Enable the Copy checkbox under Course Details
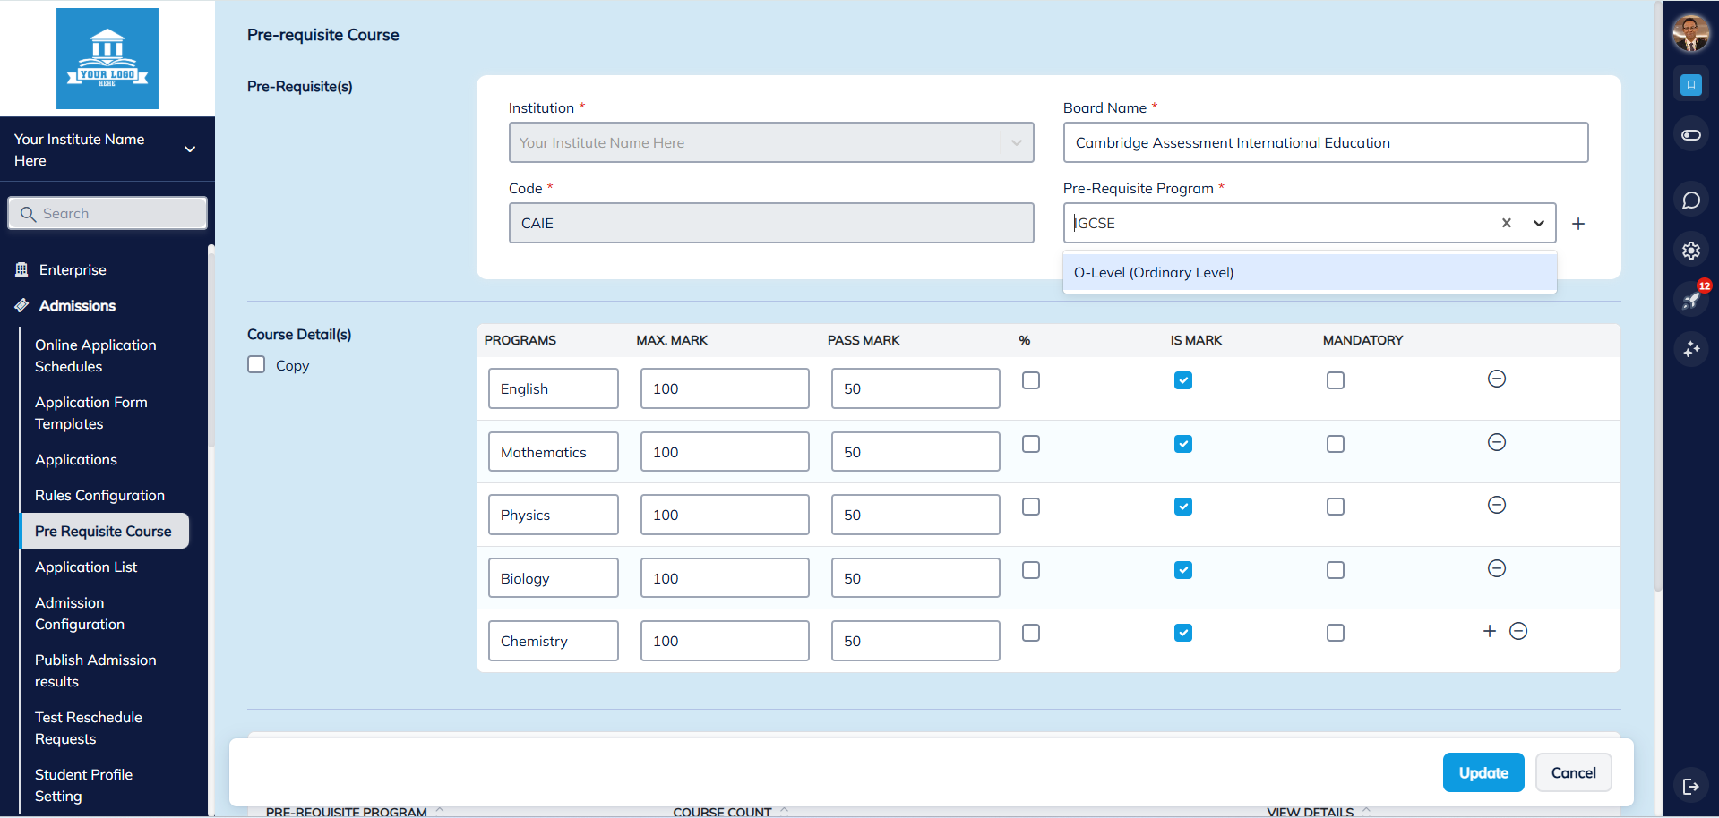Screen dimensions: 1719x818 coord(255,364)
